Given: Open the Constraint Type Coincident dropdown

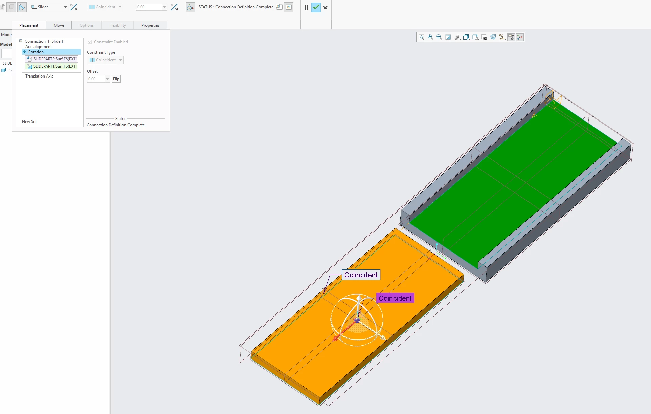Looking at the screenshot, I should [121, 60].
